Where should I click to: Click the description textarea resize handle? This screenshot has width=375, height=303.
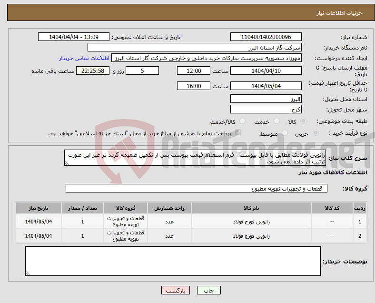[67, 163]
